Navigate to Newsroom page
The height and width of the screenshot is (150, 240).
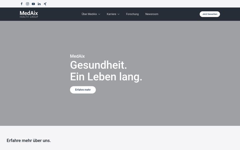click(152, 14)
